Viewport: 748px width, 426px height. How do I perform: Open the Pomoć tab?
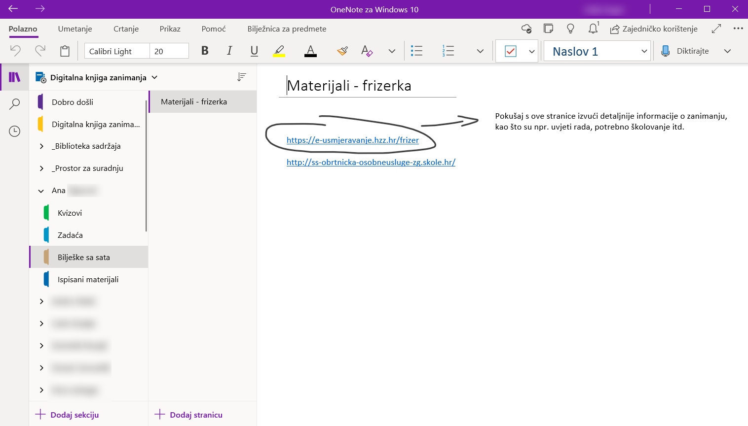[x=214, y=29]
